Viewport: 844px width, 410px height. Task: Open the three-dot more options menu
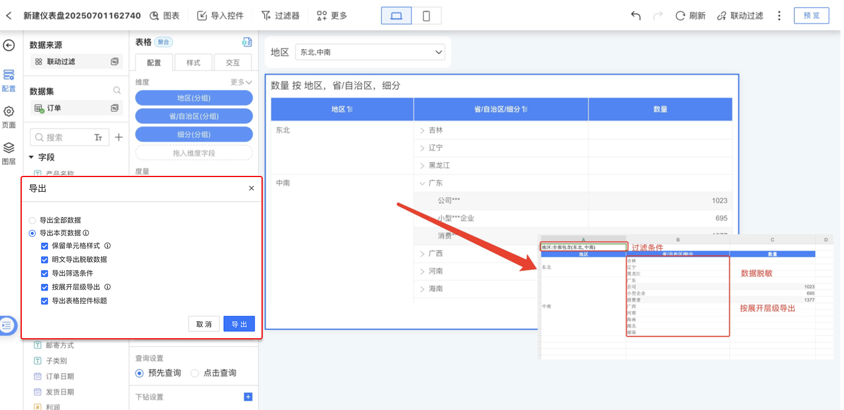click(x=779, y=16)
